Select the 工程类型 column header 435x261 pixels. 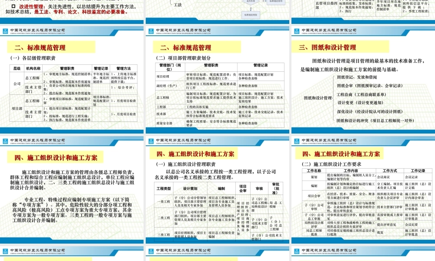coord(164,188)
